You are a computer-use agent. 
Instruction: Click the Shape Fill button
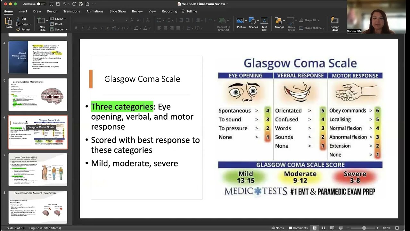(x=310, y=20)
